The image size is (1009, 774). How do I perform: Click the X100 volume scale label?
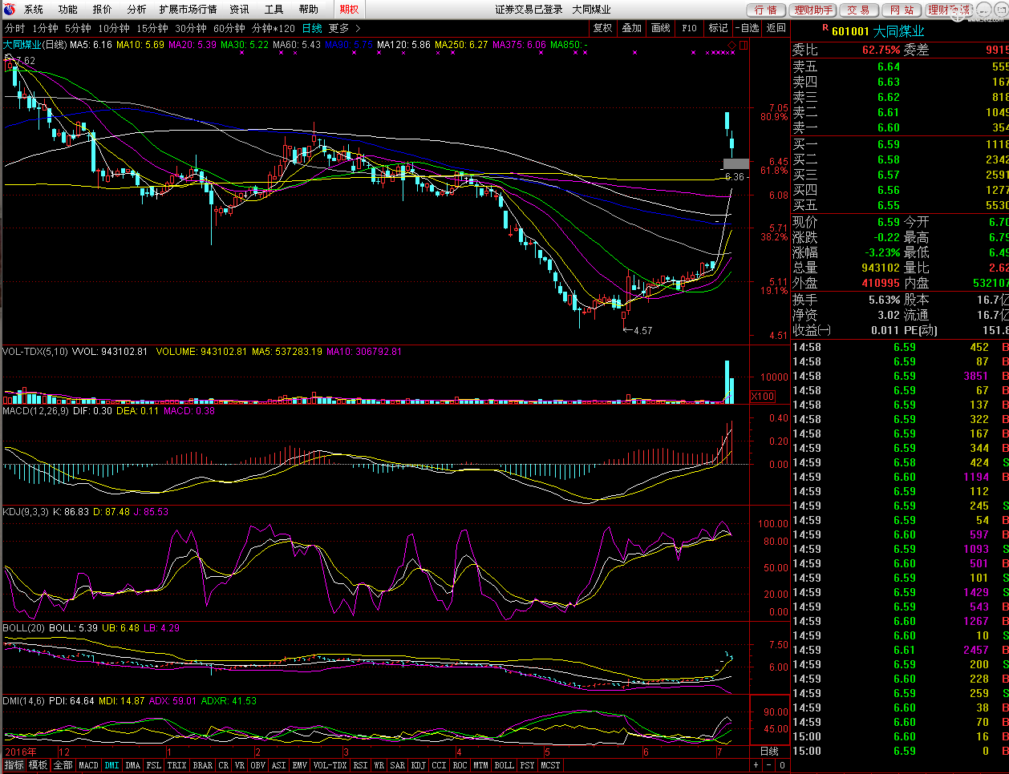(x=763, y=397)
